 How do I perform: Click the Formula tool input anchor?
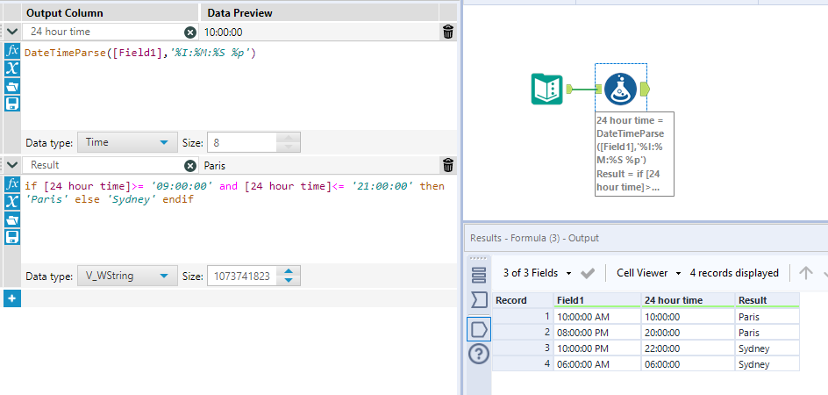point(599,89)
